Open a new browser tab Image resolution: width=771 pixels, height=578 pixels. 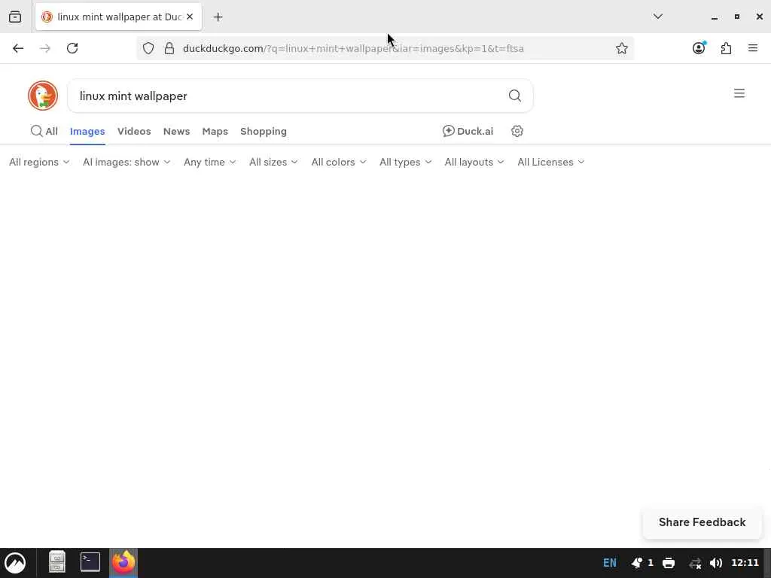tap(218, 17)
